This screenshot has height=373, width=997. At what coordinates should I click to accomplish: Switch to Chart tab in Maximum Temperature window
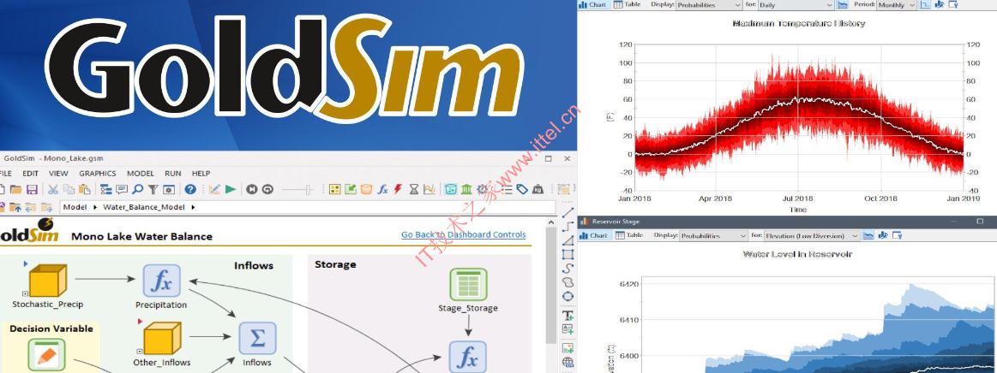pos(593,4)
